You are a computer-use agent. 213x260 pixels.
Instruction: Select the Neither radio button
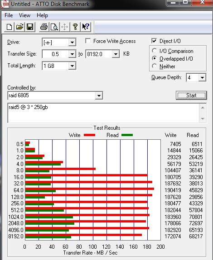(154, 66)
